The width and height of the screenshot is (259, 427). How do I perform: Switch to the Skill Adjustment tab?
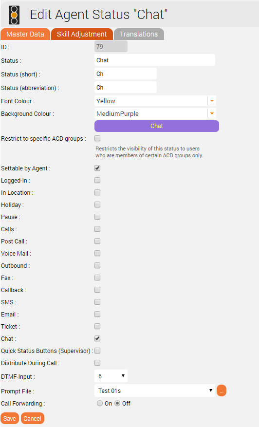pyautogui.click(x=82, y=34)
